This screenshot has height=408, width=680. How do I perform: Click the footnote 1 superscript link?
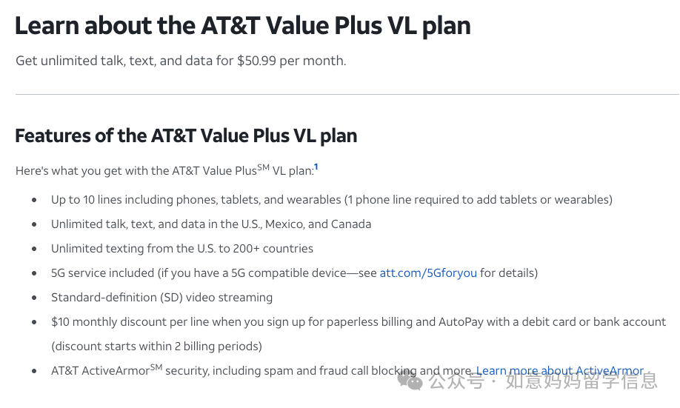pyautogui.click(x=316, y=167)
